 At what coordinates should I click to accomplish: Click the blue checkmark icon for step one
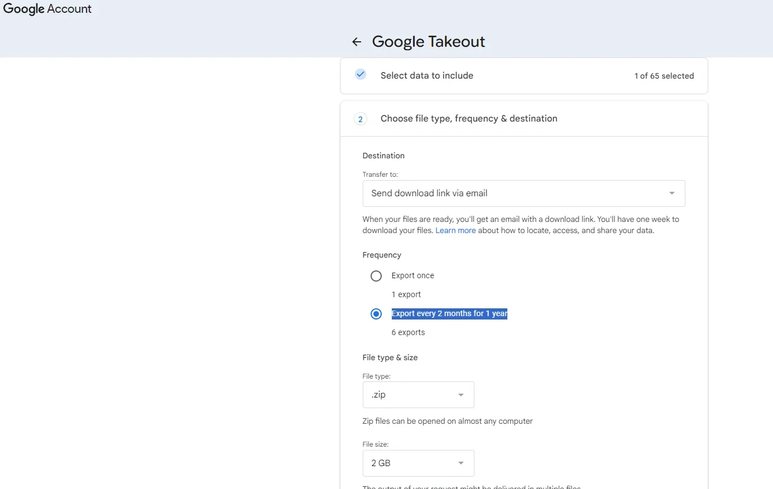(361, 74)
